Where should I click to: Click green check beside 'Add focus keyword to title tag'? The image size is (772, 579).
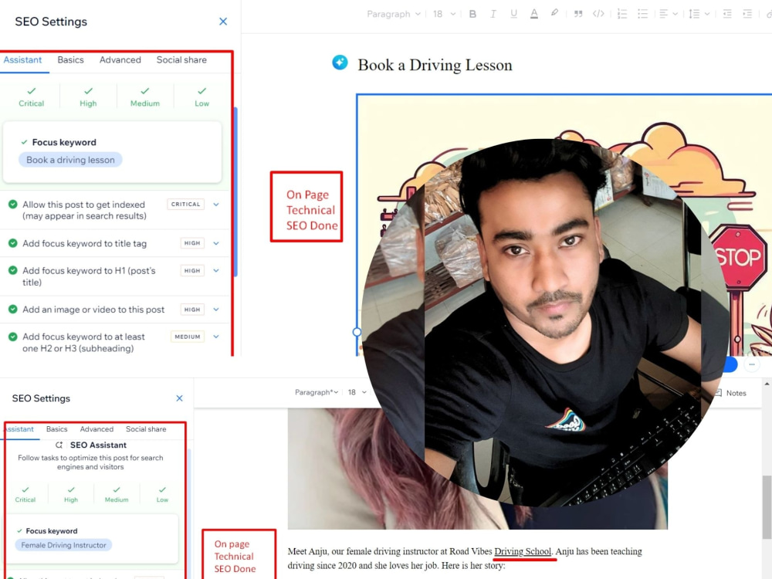[13, 243]
